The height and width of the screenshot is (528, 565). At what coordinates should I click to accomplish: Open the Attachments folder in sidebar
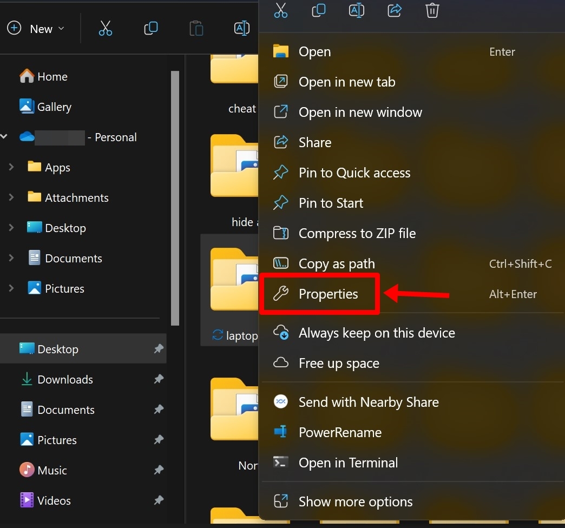click(x=68, y=197)
